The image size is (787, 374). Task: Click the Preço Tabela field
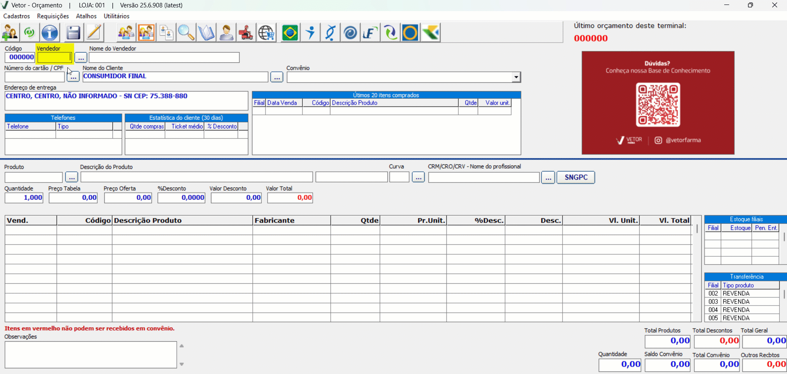(73, 198)
